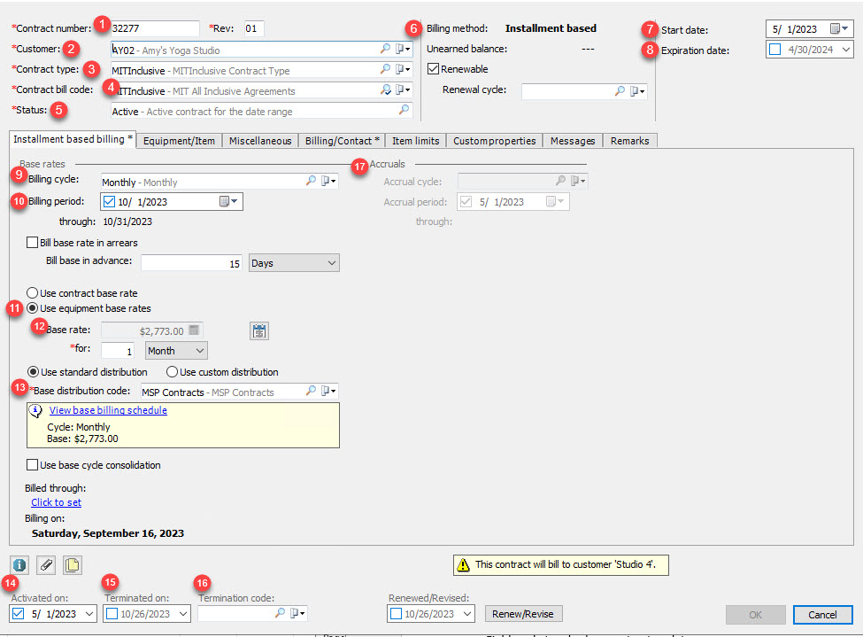The width and height of the screenshot is (863, 637).
Task: Open the billing schedule calendar icon beside Base rate
Action: [x=259, y=330]
